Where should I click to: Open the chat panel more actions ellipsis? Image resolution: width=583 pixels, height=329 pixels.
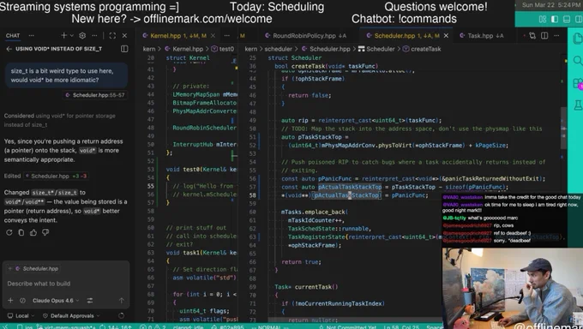click(x=94, y=36)
